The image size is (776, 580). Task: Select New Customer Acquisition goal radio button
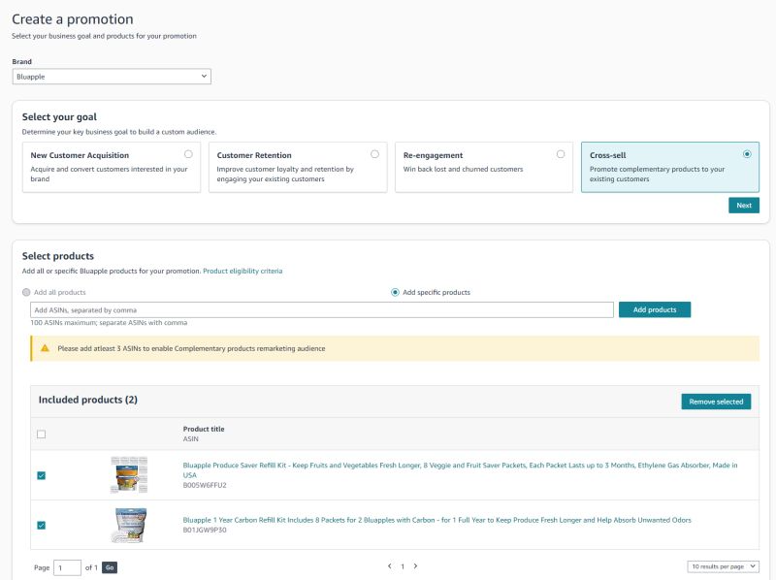(x=188, y=154)
